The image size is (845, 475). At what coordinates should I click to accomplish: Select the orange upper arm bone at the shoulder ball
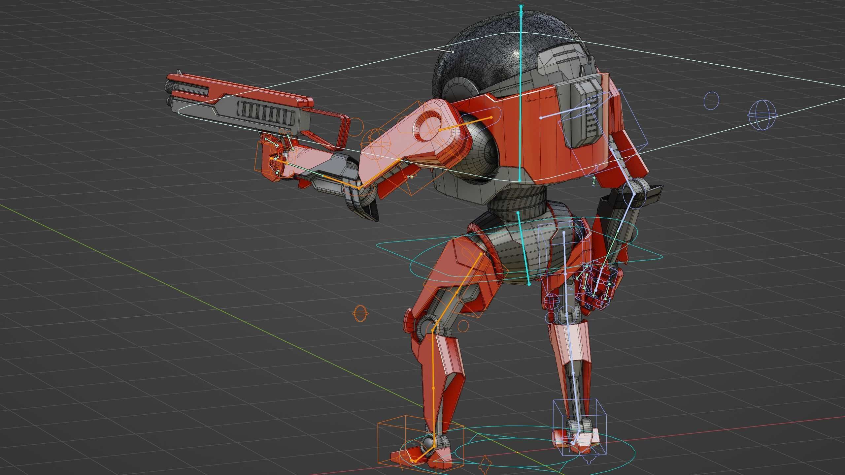point(466,124)
